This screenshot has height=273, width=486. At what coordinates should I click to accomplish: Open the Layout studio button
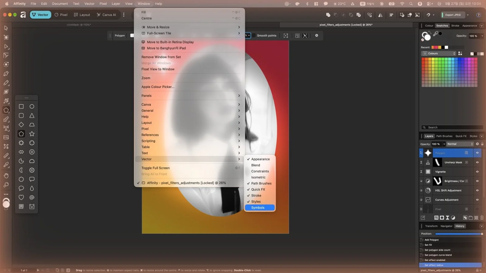click(x=82, y=15)
